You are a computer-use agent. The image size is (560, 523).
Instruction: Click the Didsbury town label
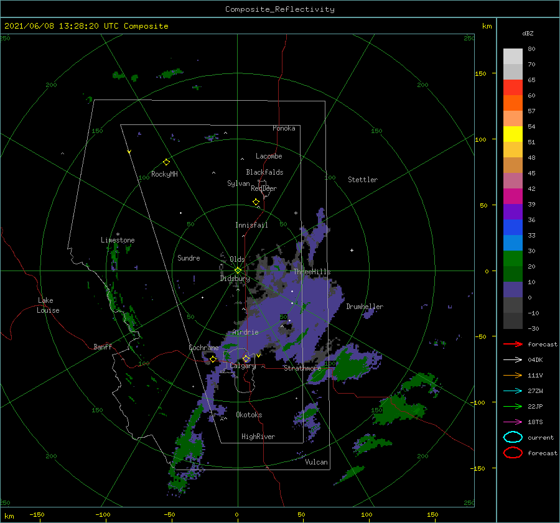pyautogui.click(x=235, y=279)
